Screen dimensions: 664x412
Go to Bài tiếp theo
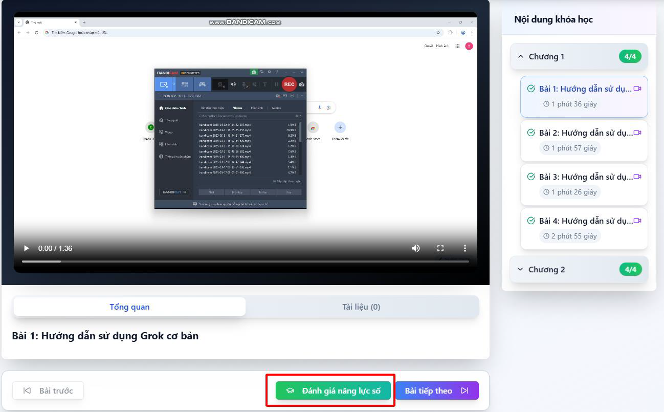pyautogui.click(x=437, y=391)
